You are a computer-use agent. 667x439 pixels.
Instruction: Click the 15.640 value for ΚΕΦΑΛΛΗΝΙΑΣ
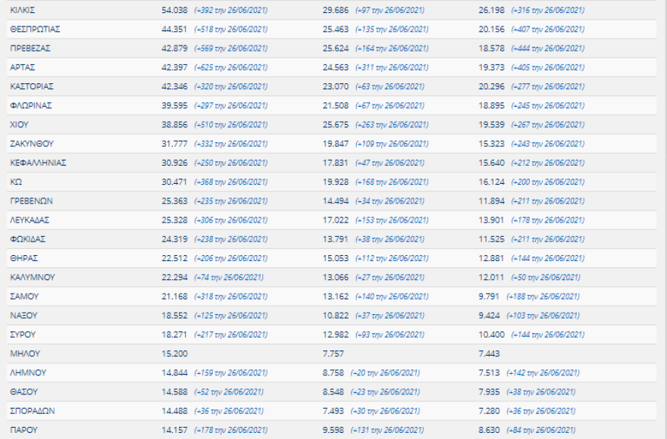coord(492,163)
